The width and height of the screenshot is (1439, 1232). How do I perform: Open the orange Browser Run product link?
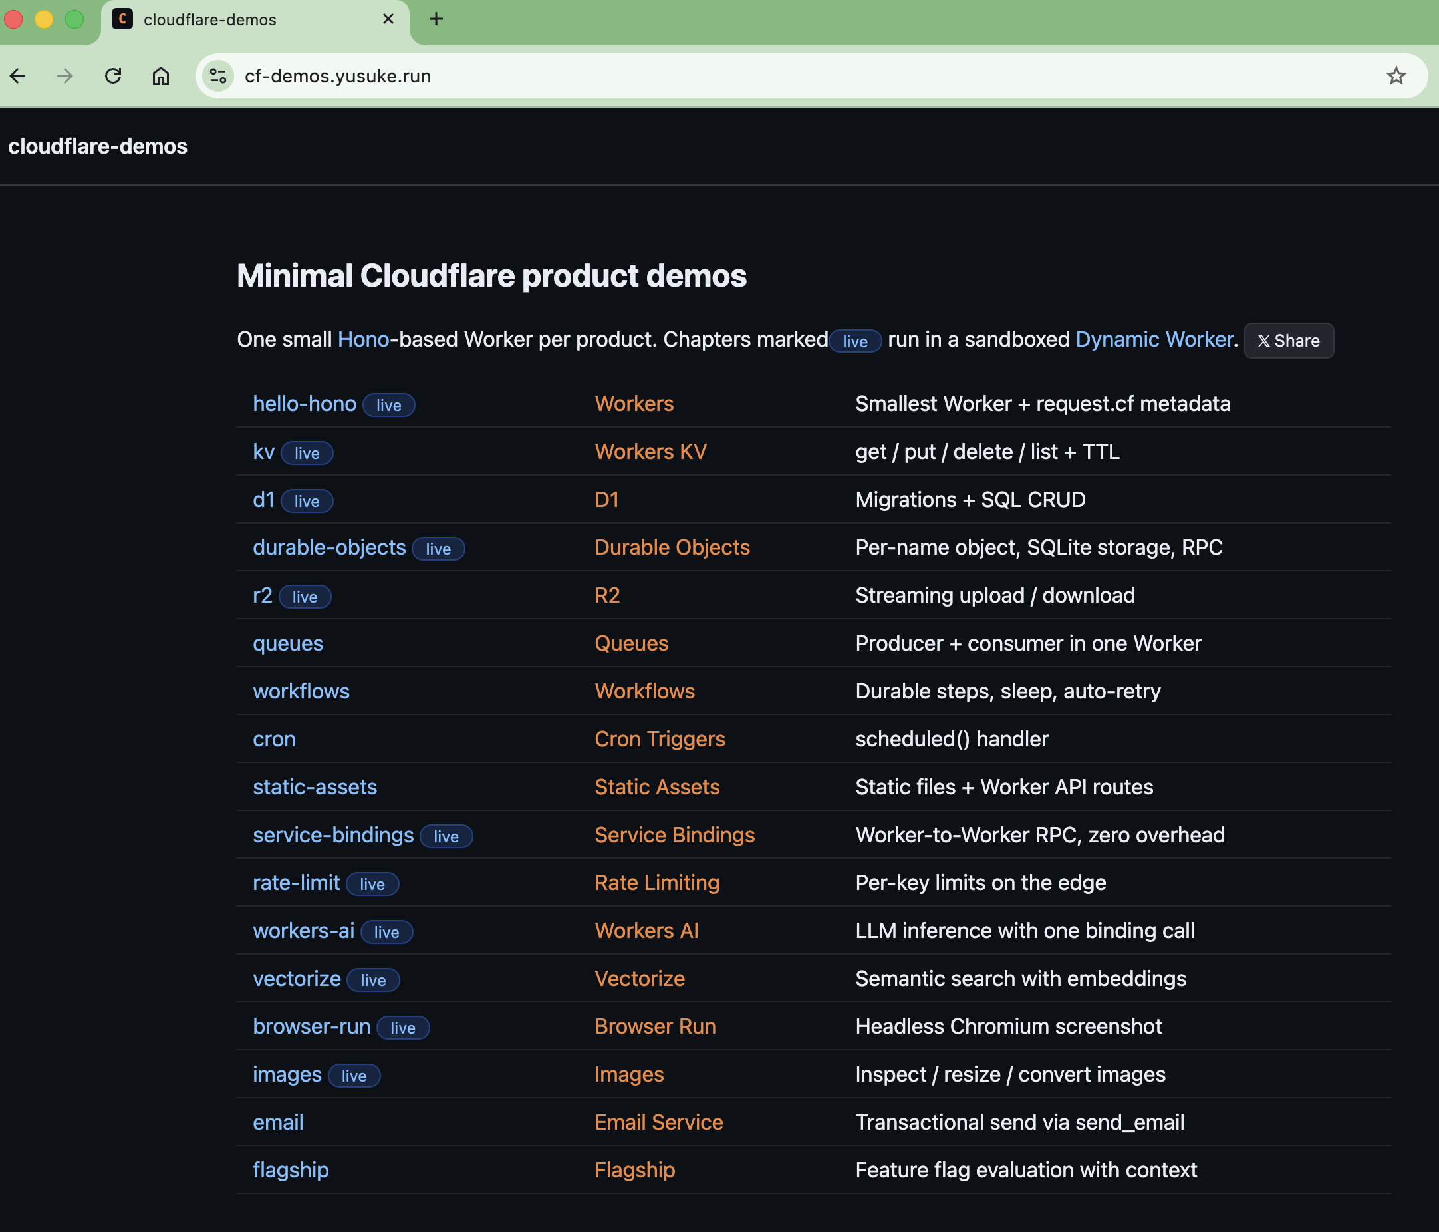pos(656,1027)
